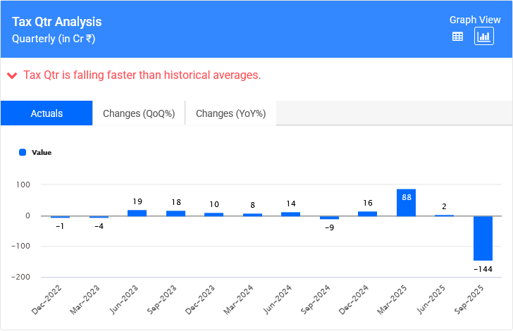Viewport: 513px width, 331px height.
Task: Open the Actuals tab
Action: click(47, 113)
